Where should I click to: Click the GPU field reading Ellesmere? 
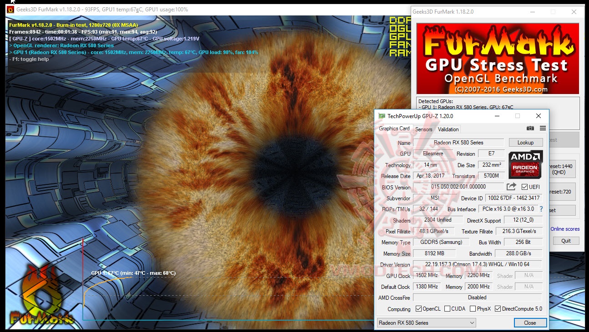(433, 154)
